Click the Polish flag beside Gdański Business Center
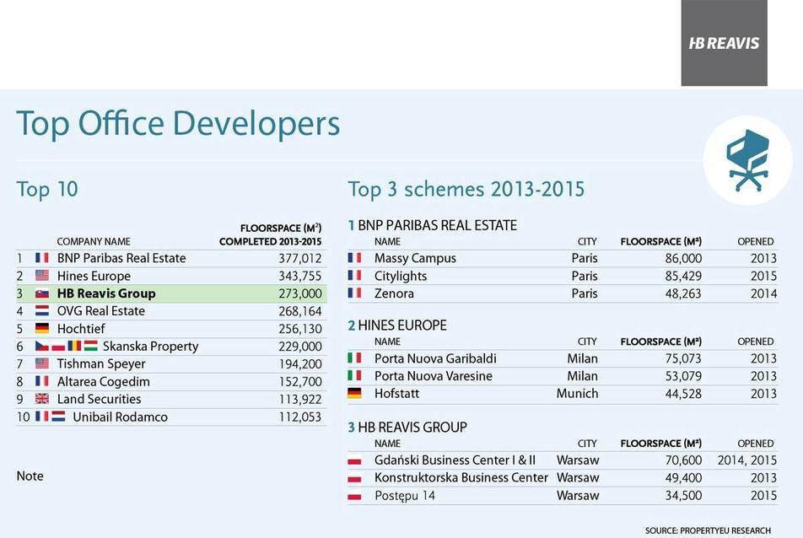803x538 pixels. tap(354, 460)
